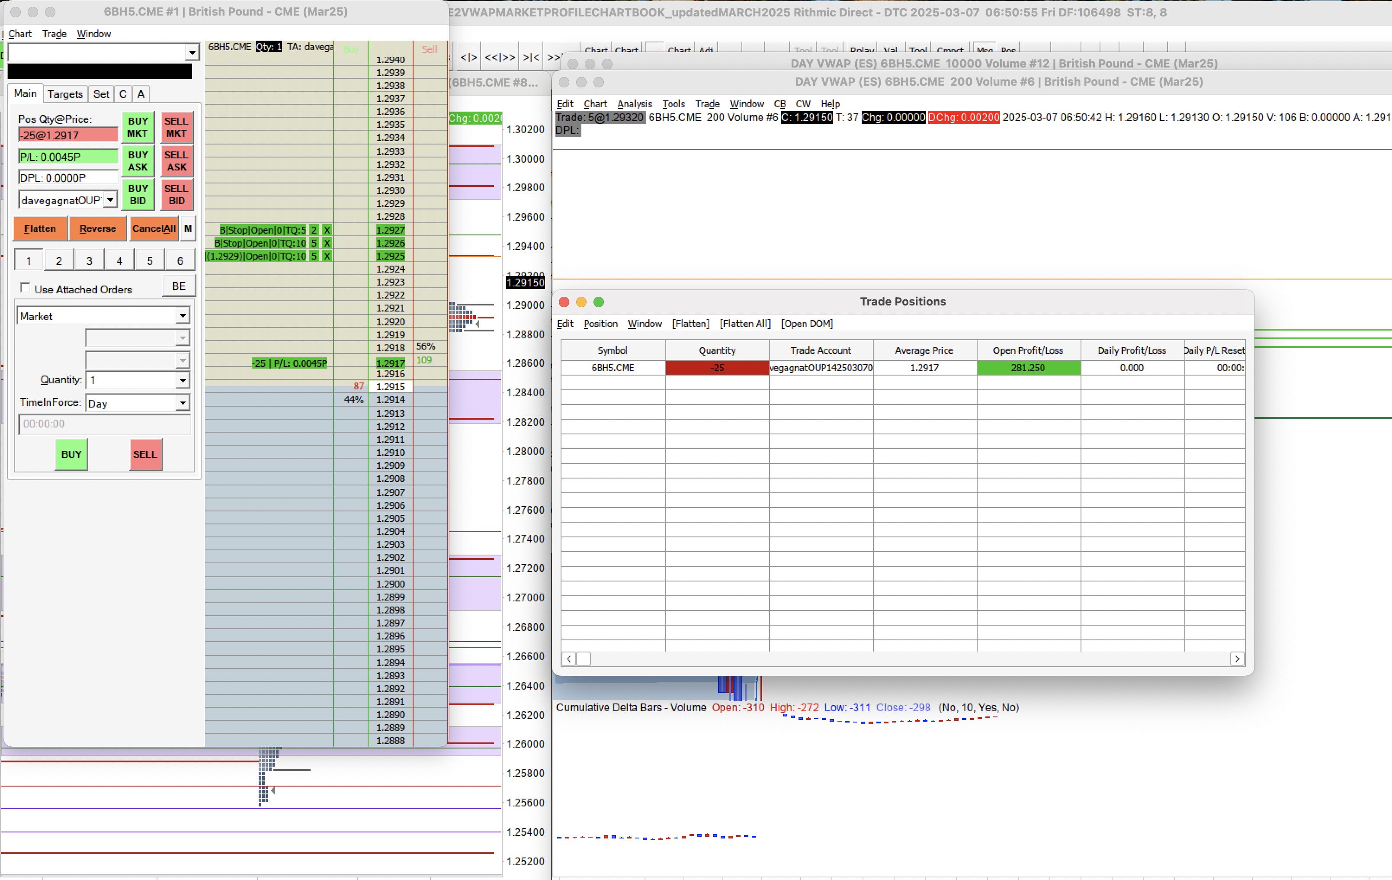
Task: Click the green Open Profit/Loss 281.250 cell
Action: [x=1028, y=368]
